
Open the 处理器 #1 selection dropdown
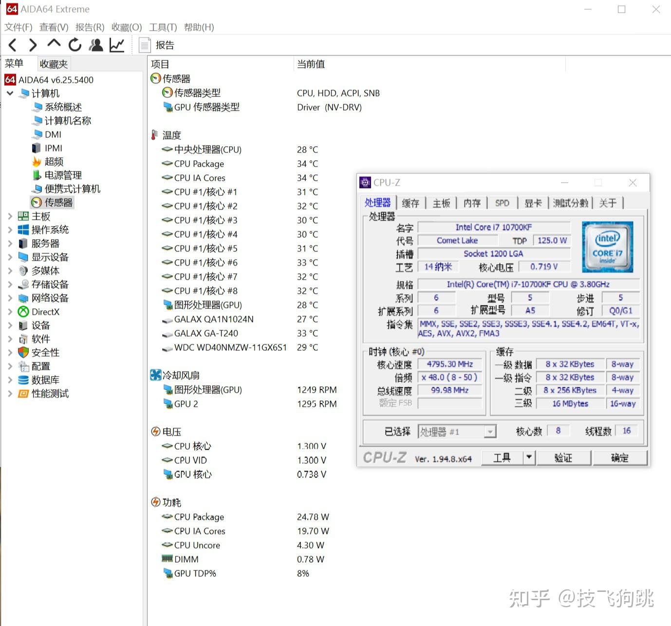490,432
